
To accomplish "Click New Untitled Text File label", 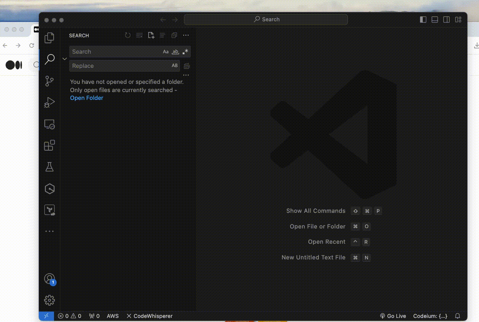I will 314,258.
